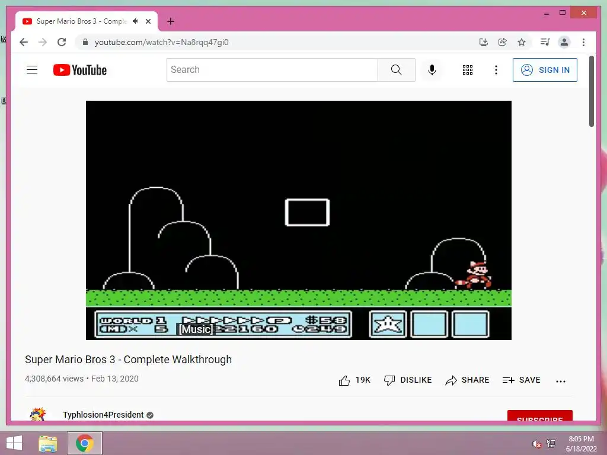Save video to playlist with SAVE
Screen dimensions: 607x455
521,380
